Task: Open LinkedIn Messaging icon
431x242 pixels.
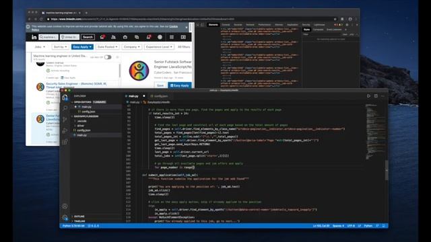Action: pyautogui.click(x=137, y=37)
